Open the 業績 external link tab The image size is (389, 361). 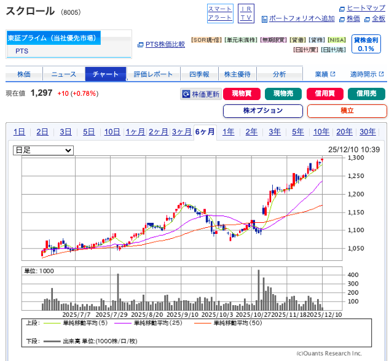(x=325, y=74)
